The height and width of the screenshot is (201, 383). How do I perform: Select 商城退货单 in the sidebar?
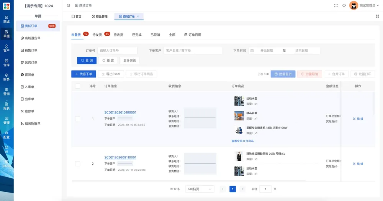coord(38,38)
